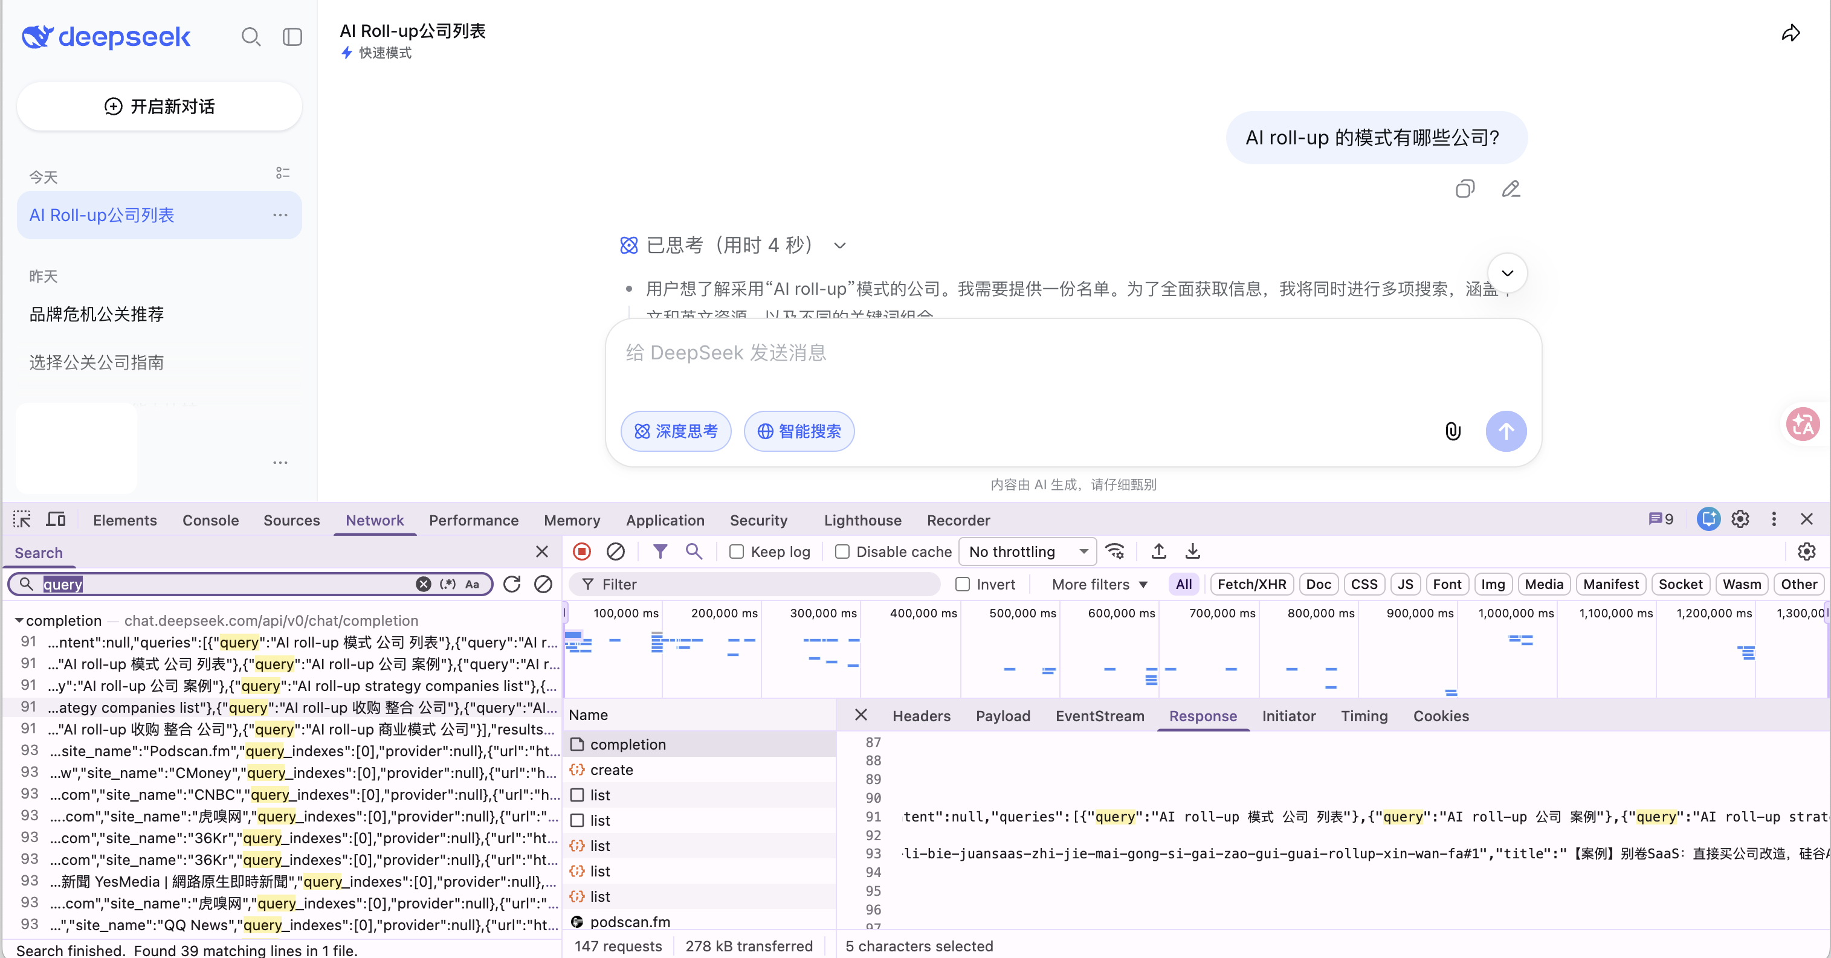
Task: Collapse the 已思考 thinking section chevron
Action: (840, 246)
